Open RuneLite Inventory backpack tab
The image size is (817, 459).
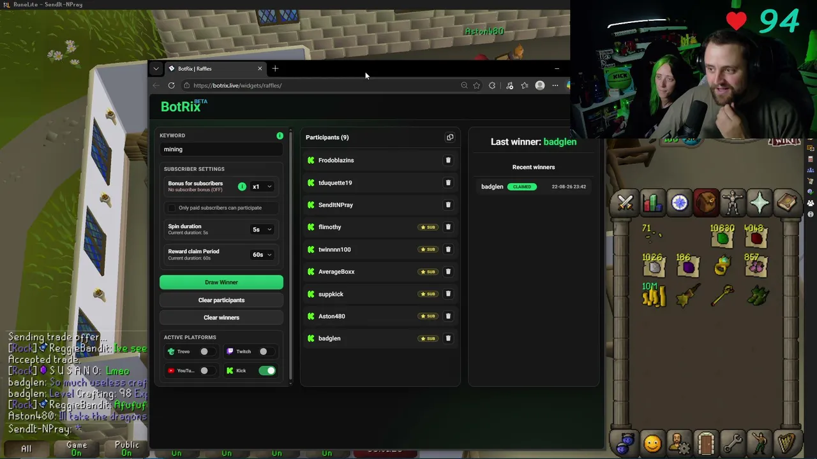[707, 203]
